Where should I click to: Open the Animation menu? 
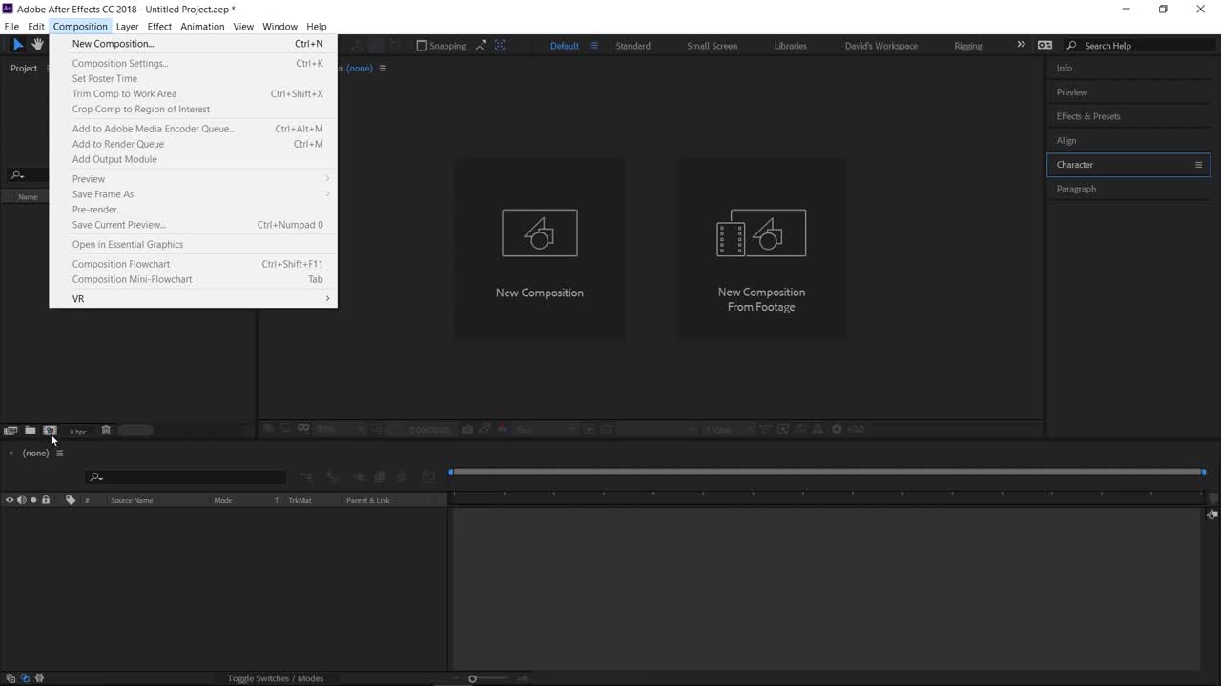click(x=202, y=27)
